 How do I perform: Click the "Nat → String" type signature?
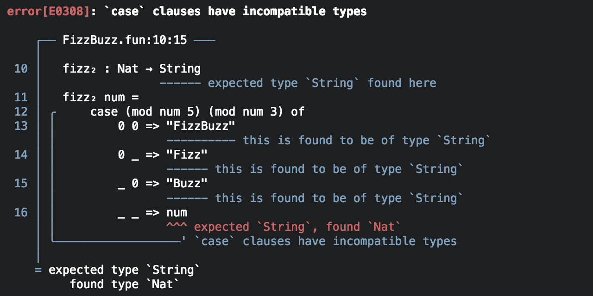(x=159, y=69)
